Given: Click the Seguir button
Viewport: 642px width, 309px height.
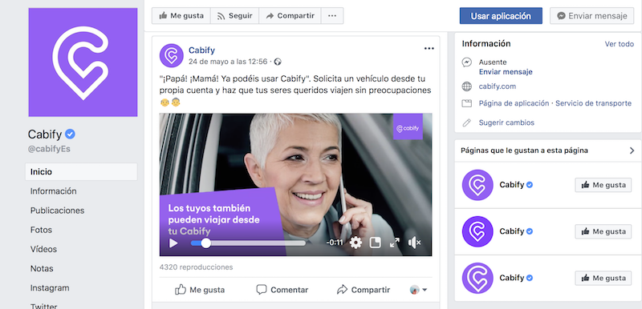Looking at the screenshot, I should (x=234, y=16).
